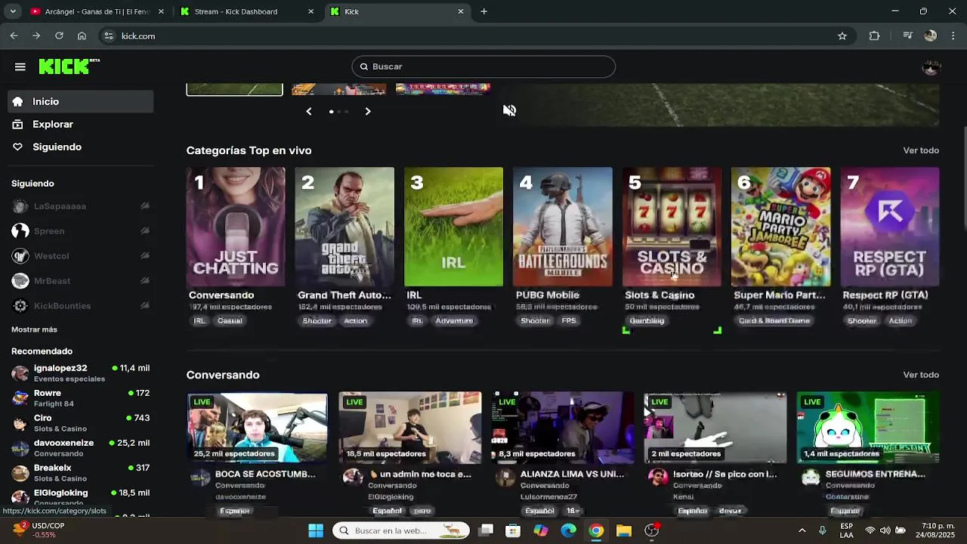Open Respect RP (GTA) category card
Viewport: 967px width, 544px height.
(x=889, y=227)
